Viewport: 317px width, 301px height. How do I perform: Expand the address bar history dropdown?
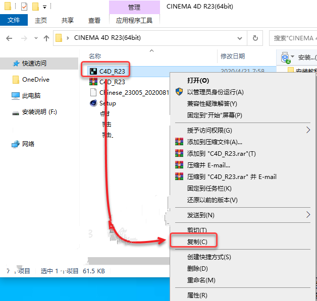[x=240, y=38]
